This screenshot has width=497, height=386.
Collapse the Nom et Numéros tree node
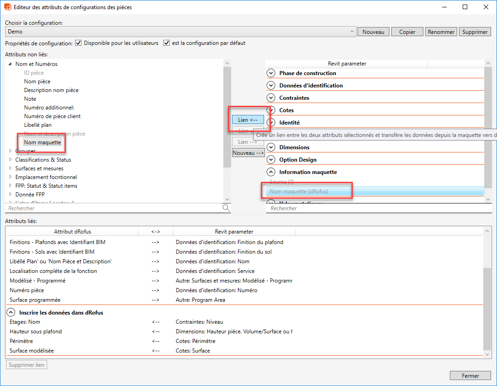(11, 65)
